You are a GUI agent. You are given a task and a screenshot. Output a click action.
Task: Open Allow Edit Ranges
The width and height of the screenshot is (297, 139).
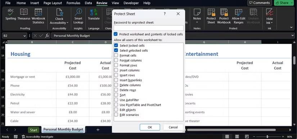tap(238, 16)
